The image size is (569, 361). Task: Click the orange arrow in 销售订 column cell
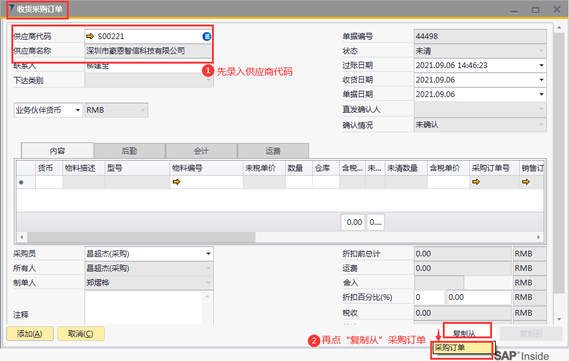[525, 182]
